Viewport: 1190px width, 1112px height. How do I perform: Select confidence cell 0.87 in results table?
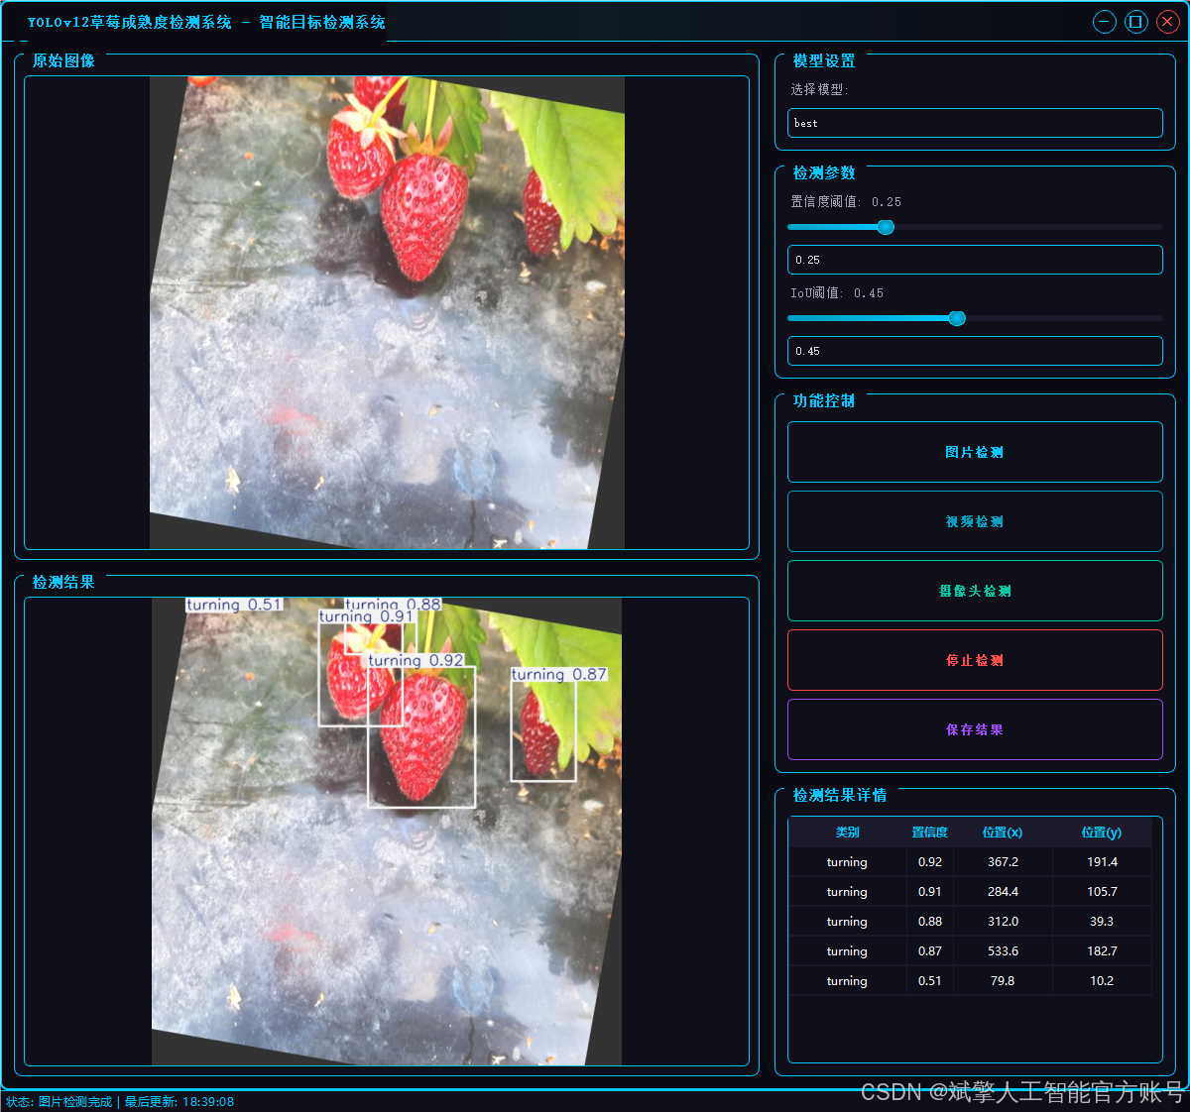point(930,951)
